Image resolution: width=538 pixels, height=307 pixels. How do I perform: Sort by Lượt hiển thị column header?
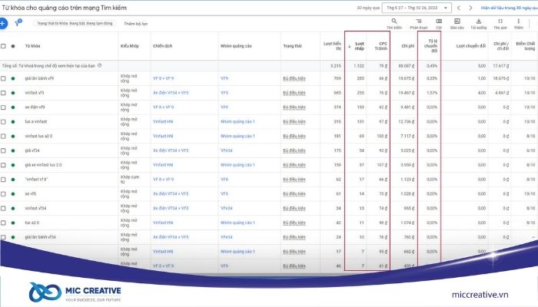332,46
